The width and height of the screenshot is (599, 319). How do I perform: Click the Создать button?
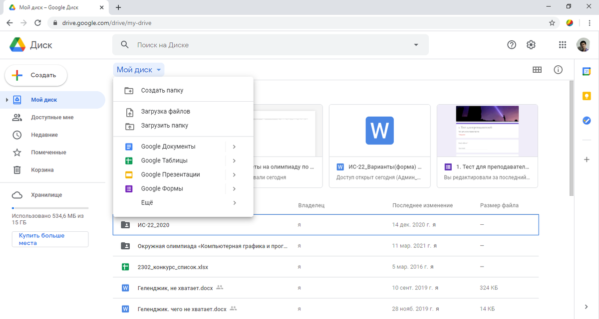point(35,75)
